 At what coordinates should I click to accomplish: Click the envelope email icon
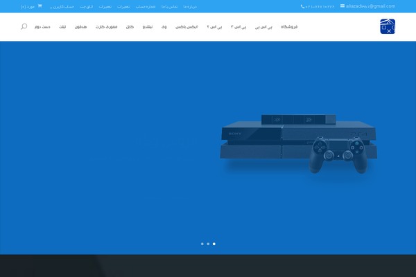click(x=343, y=6)
